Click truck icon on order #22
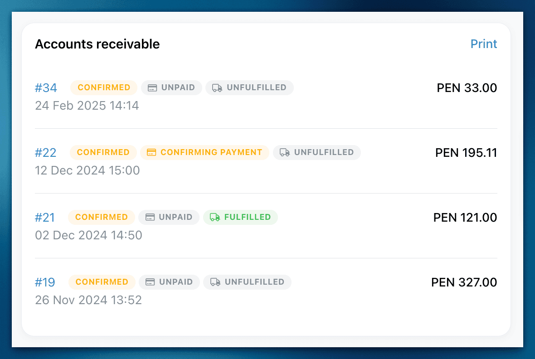The height and width of the screenshot is (359, 535). click(x=285, y=152)
